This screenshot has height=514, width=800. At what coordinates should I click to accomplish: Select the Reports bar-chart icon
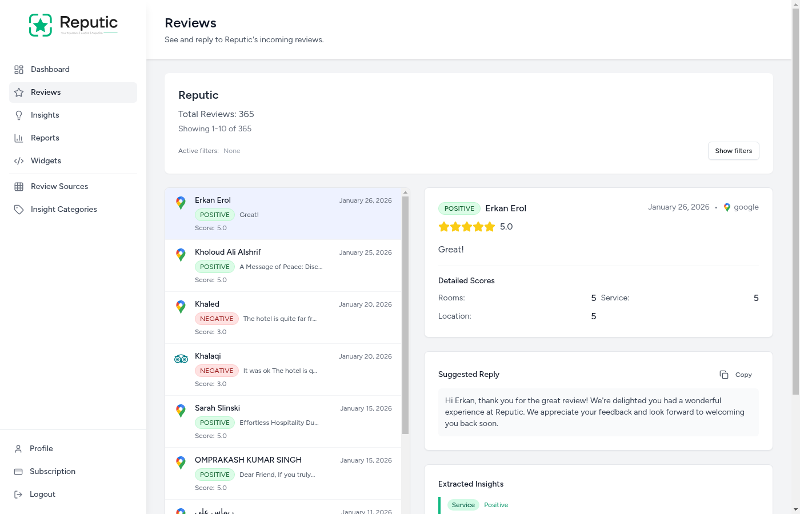[19, 138]
